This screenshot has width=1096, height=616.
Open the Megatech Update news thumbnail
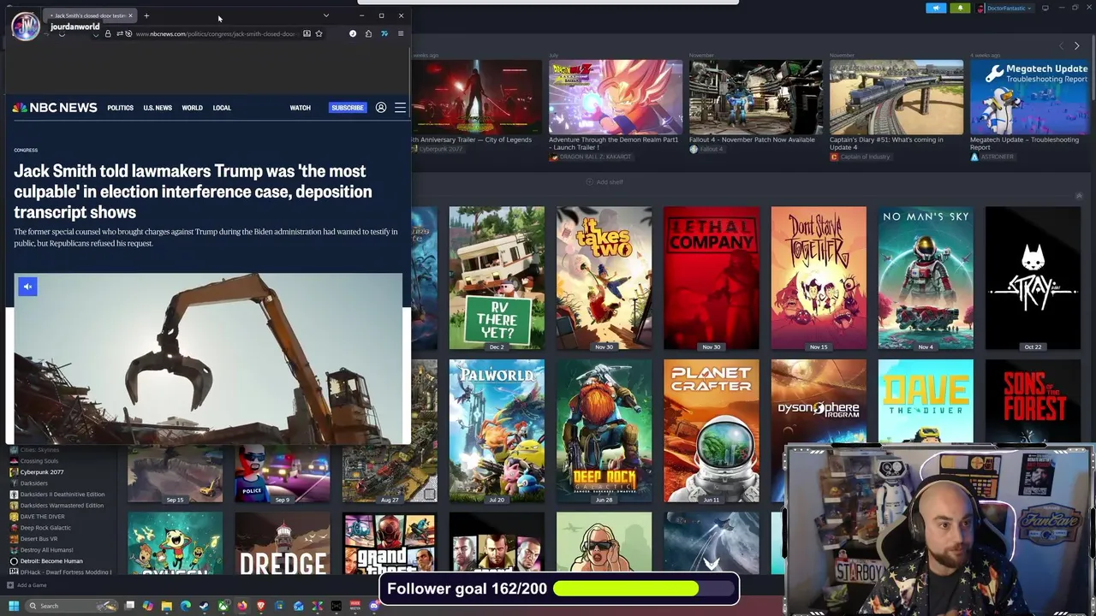(x=1029, y=97)
